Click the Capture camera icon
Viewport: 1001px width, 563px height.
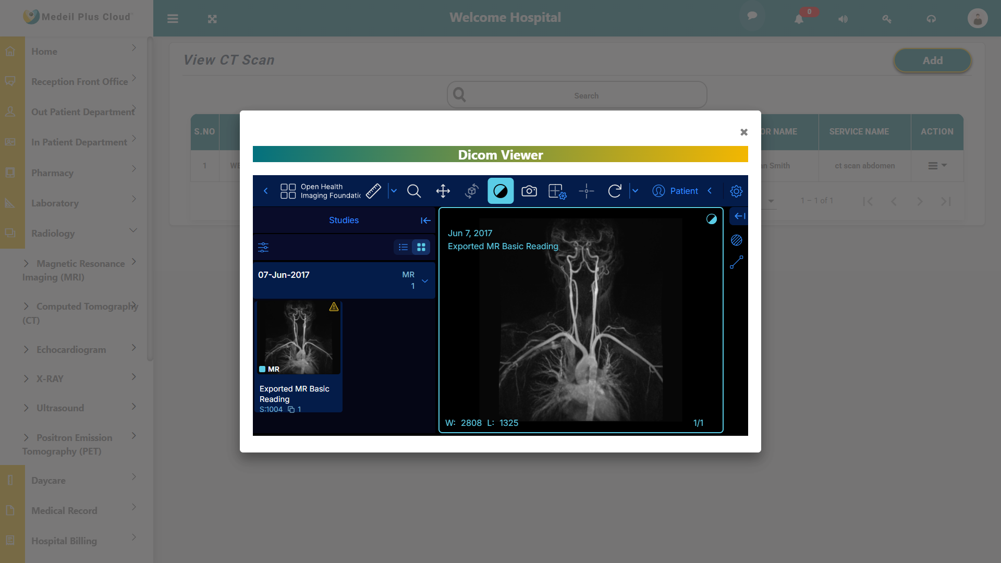[x=529, y=191]
